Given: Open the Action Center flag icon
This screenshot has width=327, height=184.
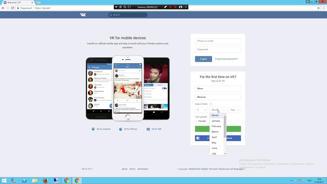Looking at the screenshot, I should 304,181.
